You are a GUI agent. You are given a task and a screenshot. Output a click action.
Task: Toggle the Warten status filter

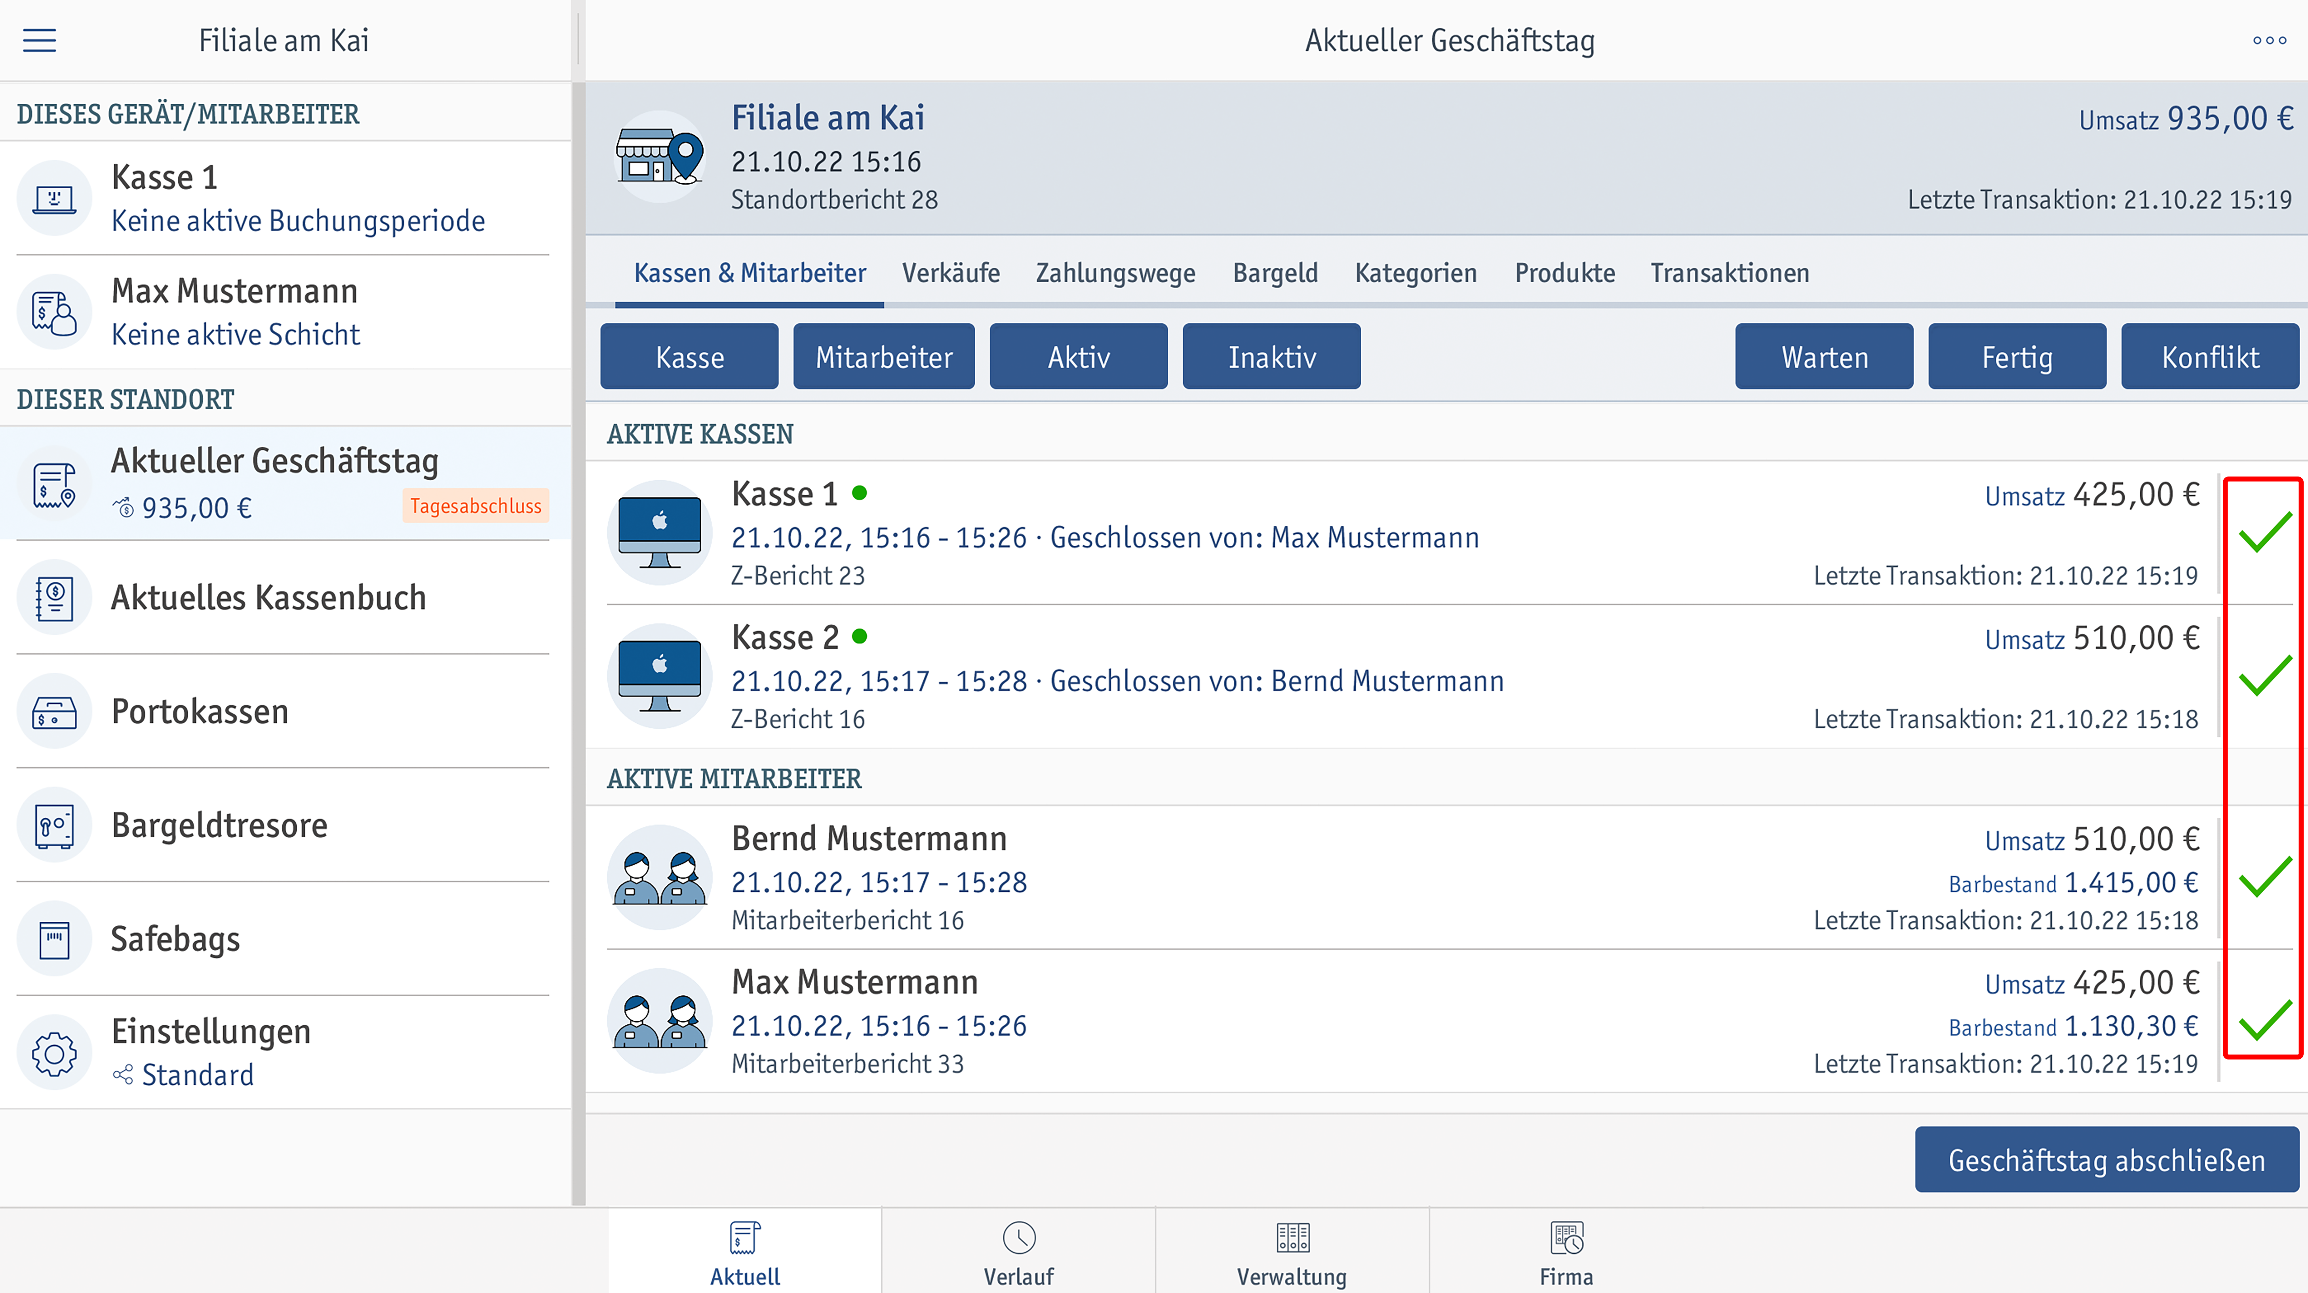pos(1823,356)
